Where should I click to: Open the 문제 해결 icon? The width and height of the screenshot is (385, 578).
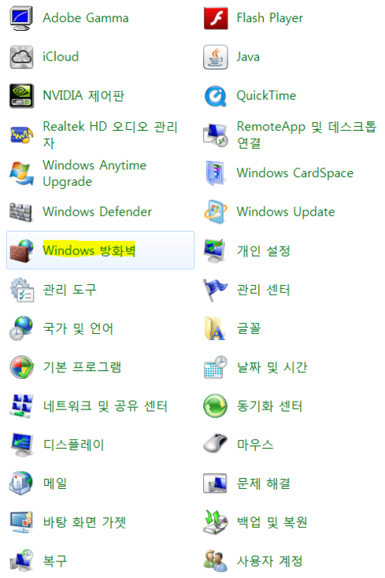(216, 484)
